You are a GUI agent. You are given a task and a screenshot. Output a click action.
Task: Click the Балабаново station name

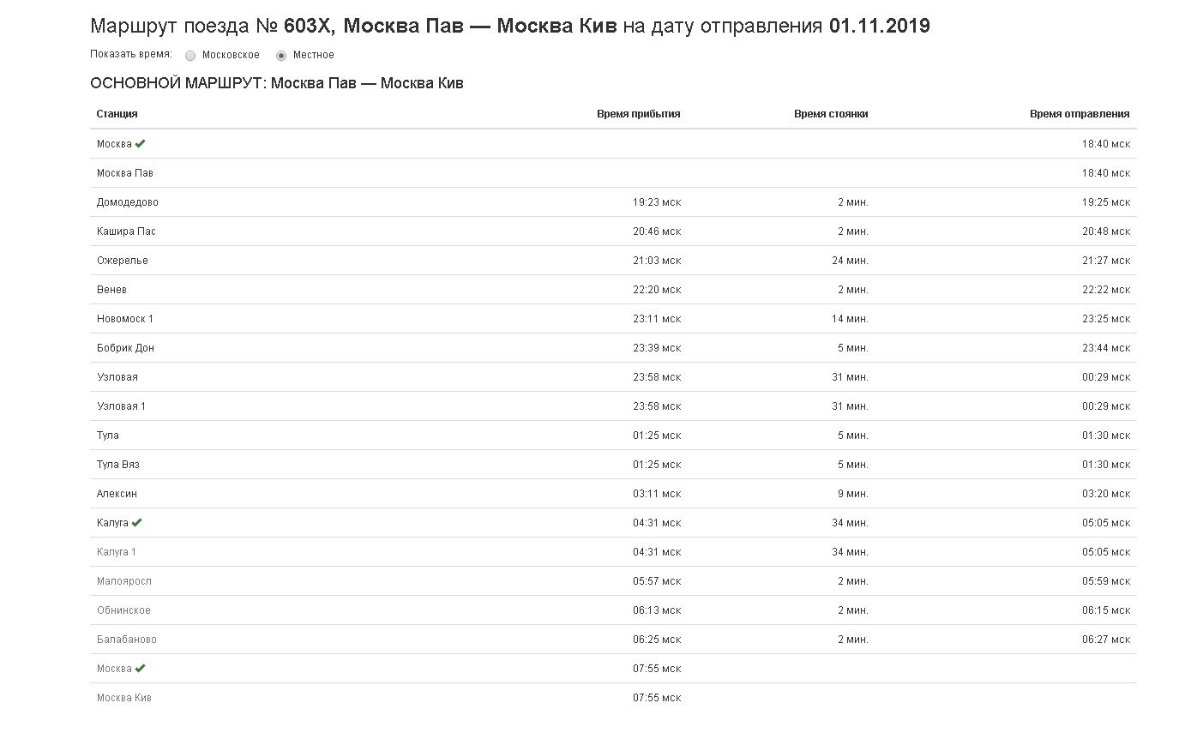(x=126, y=640)
